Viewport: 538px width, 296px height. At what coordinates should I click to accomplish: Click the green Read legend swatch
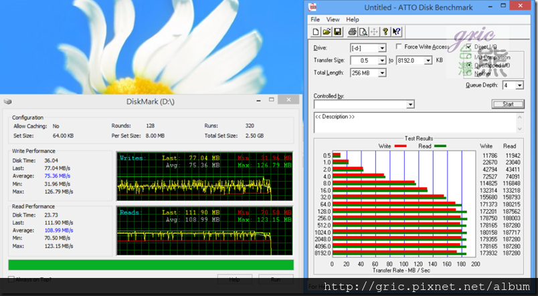pos(440,146)
